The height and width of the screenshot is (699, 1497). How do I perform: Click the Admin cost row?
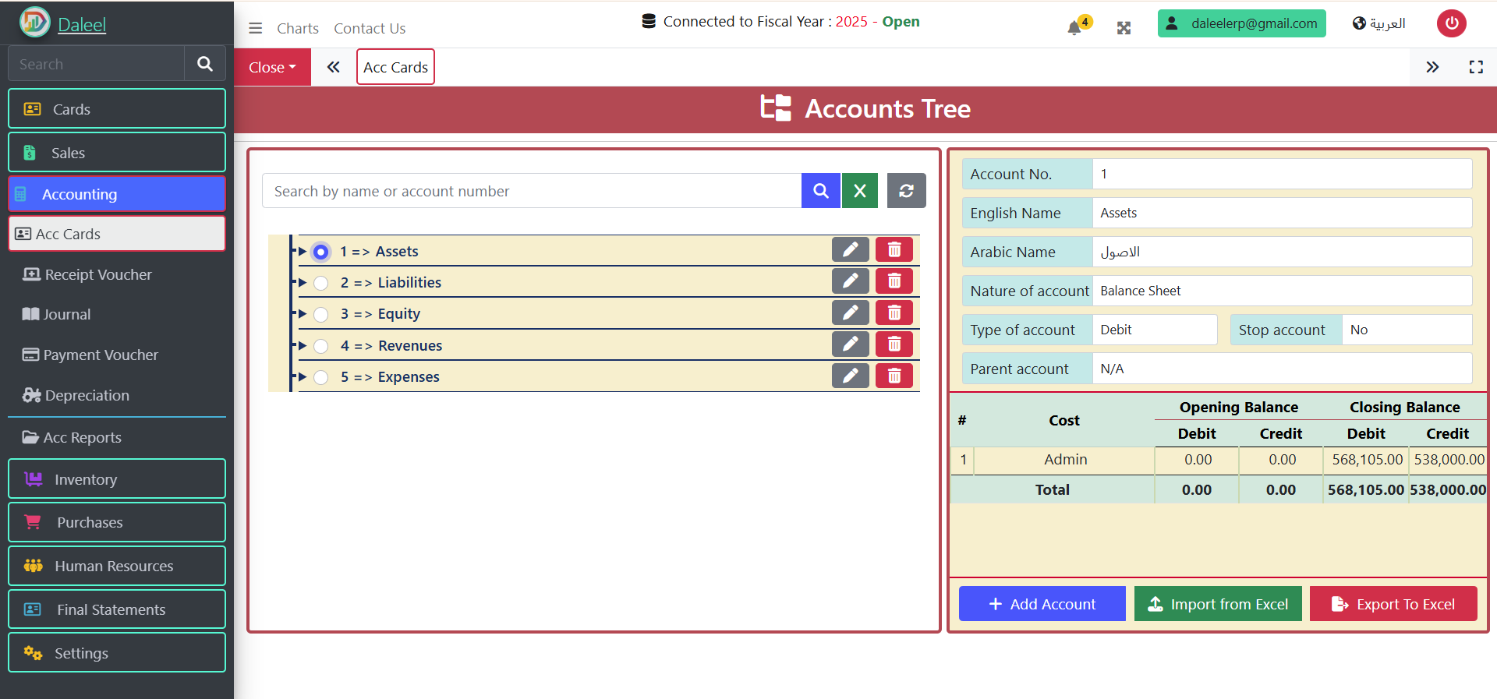[x=1219, y=460]
